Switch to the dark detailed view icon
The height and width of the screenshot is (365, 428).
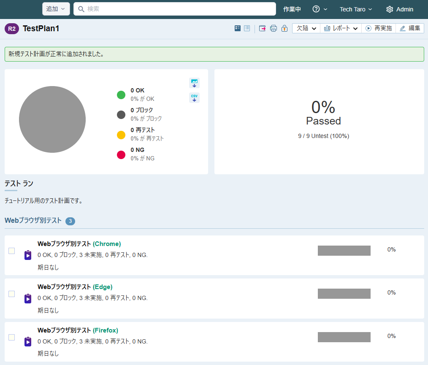click(238, 28)
